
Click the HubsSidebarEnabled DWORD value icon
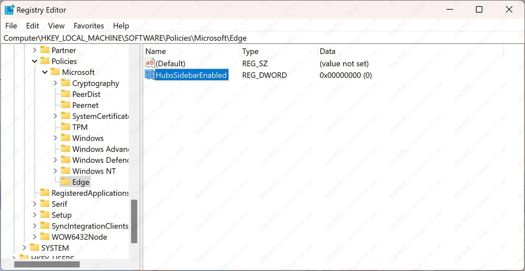coord(150,75)
